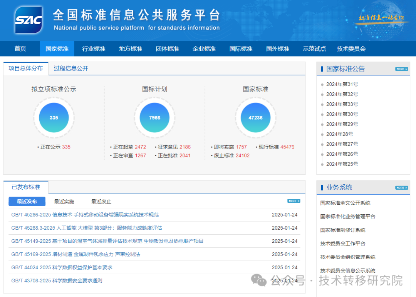416x297 pixels.
Task: Switch to the 最近实施 tab
Action: tap(64, 201)
